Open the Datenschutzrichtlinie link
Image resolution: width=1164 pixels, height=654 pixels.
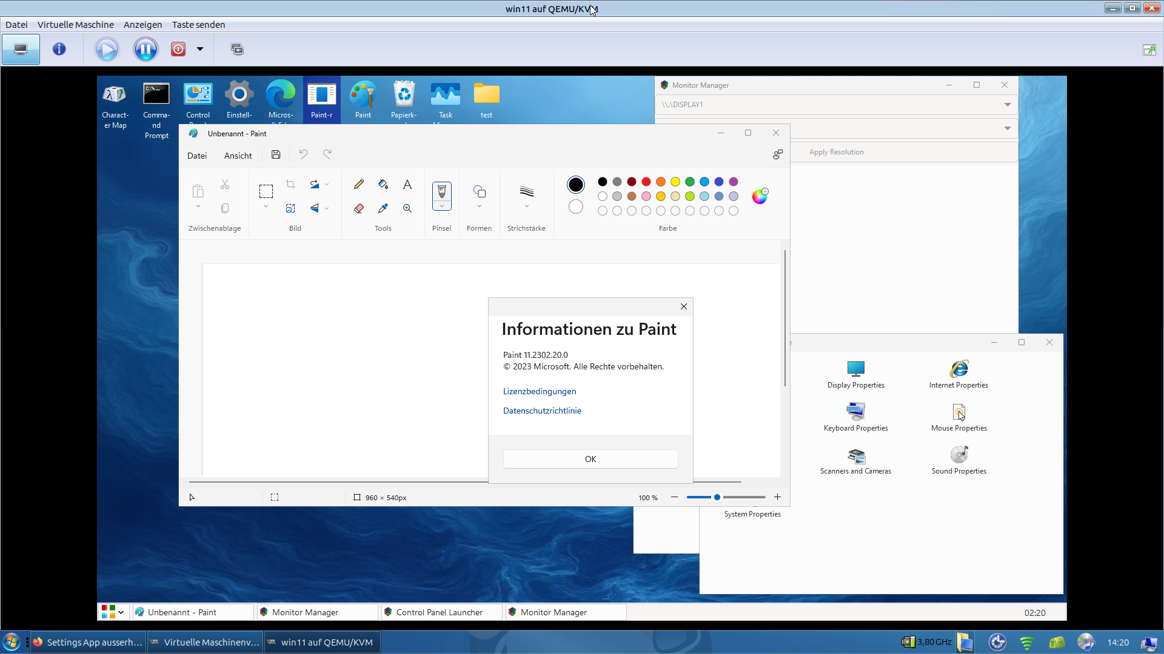click(x=542, y=411)
